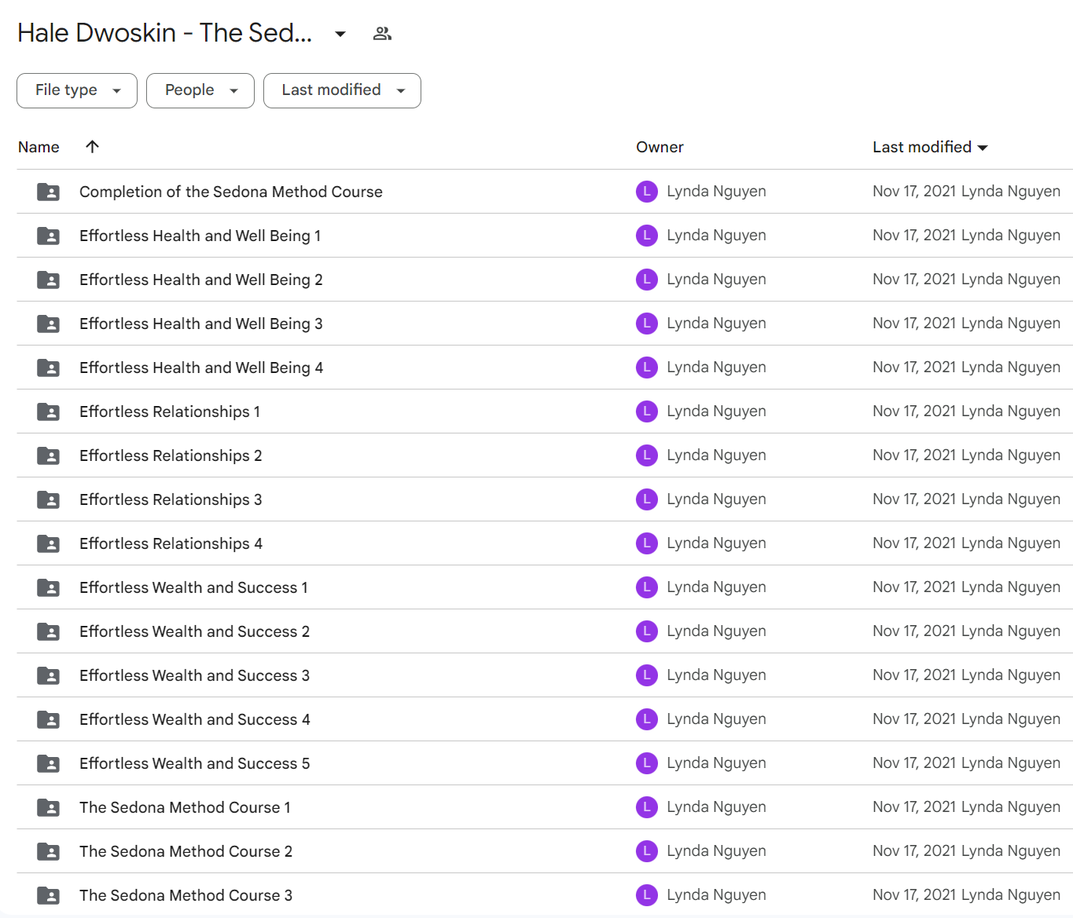Click folder icon for Effortless Relationships 3
The width and height of the screenshot is (1073, 918).
point(48,499)
